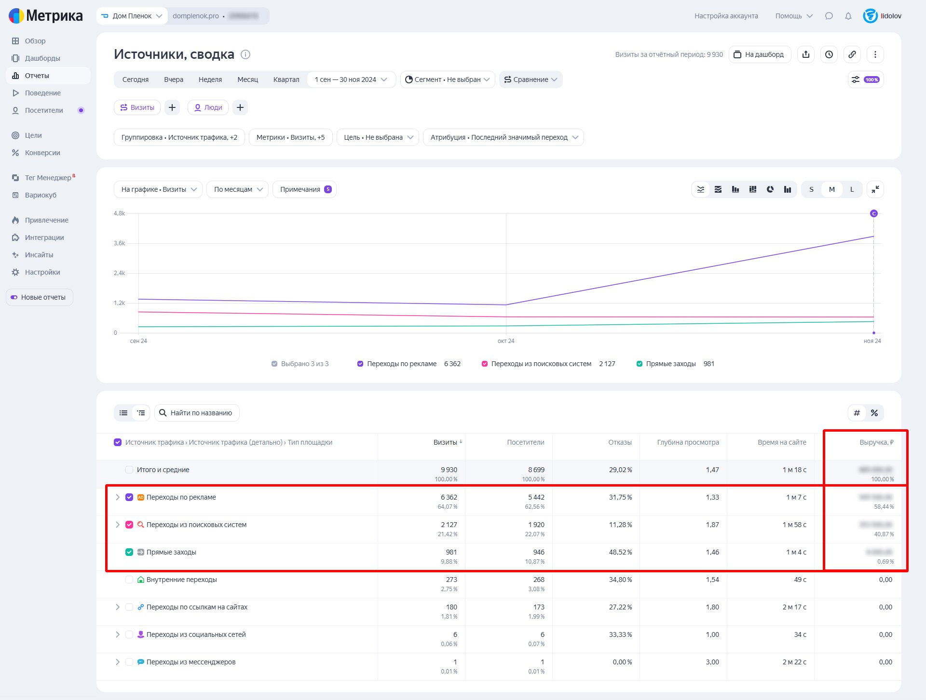Show values as percentages icon
This screenshot has width=926, height=700.
874,413
